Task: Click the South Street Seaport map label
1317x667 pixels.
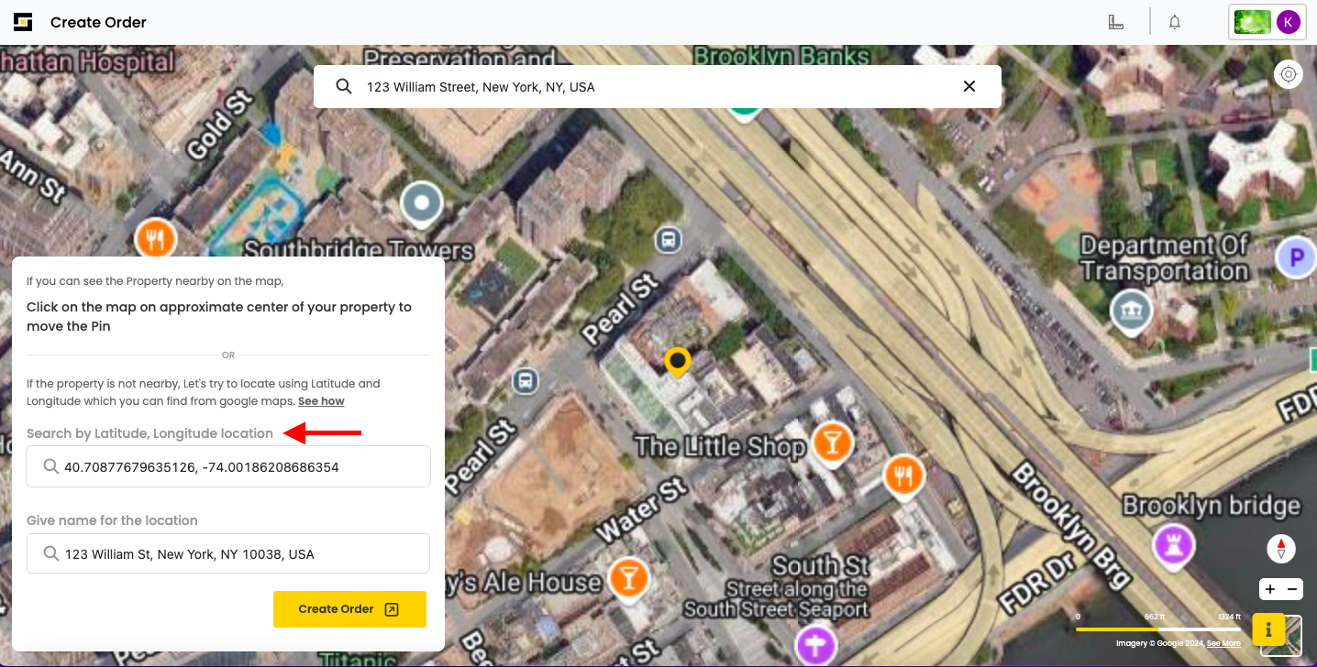Action: 775,608
